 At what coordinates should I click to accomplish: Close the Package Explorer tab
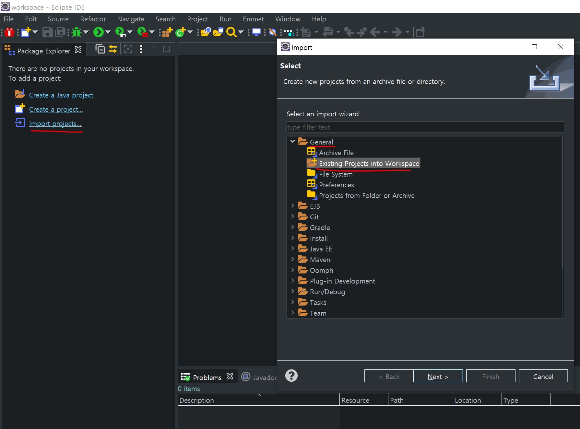point(78,50)
